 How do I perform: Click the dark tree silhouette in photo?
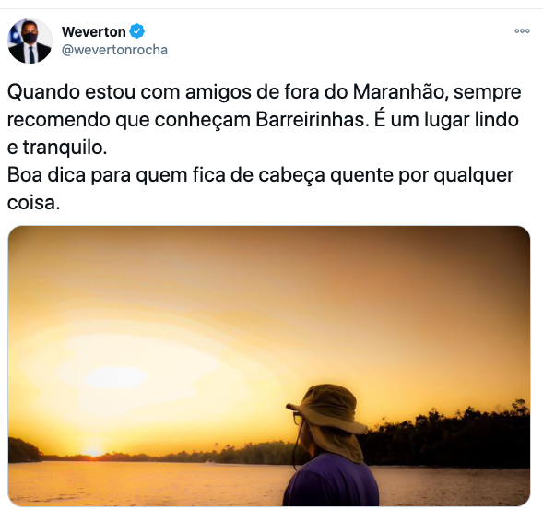447,438
